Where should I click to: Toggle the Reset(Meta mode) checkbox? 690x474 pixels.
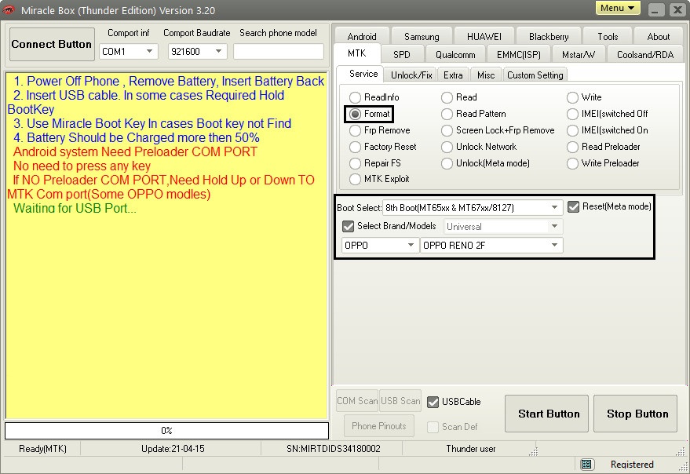573,207
